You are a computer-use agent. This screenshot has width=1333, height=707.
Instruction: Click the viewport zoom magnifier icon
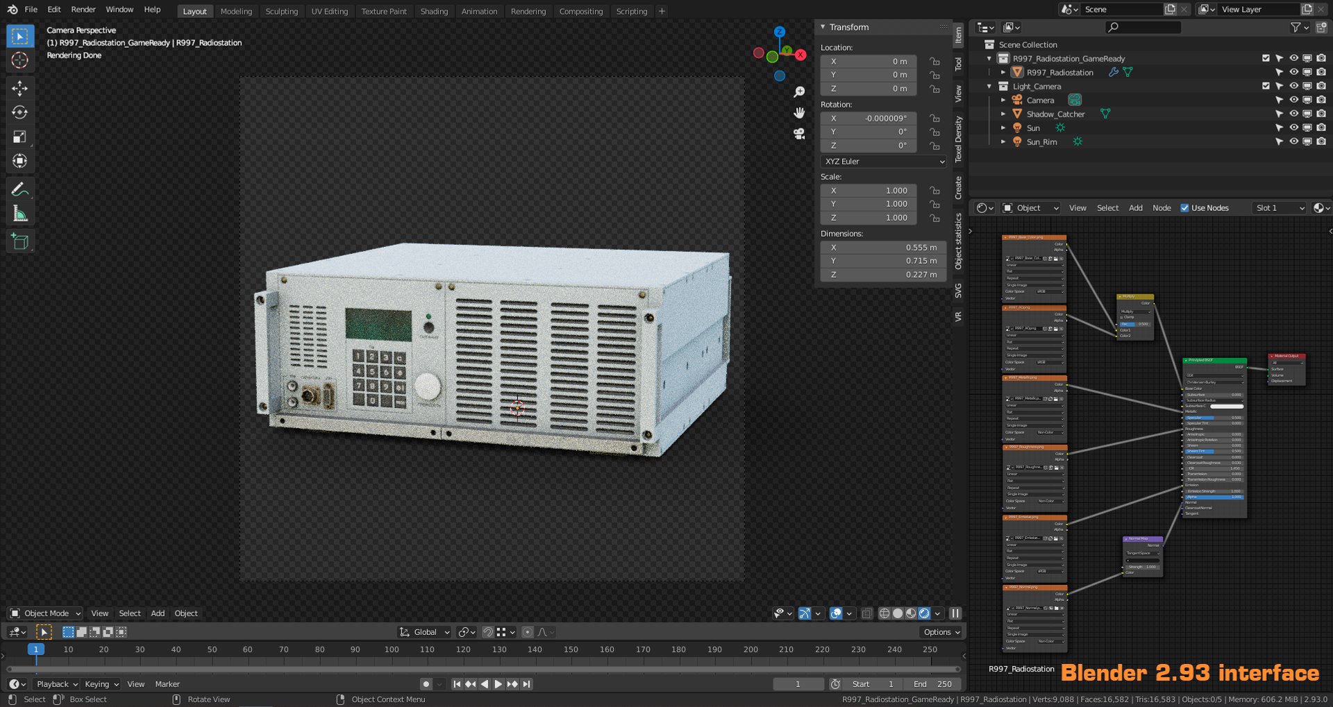[x=799, y=92]
